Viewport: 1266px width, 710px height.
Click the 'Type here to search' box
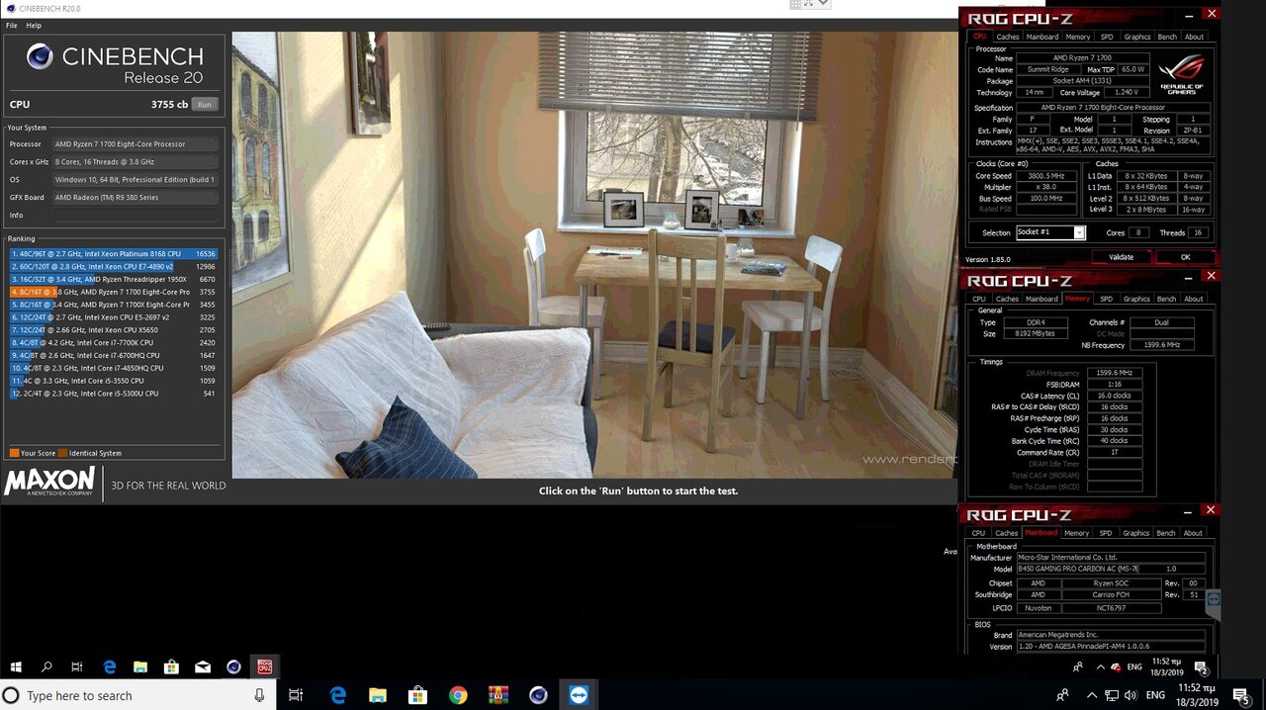[138, 695]
